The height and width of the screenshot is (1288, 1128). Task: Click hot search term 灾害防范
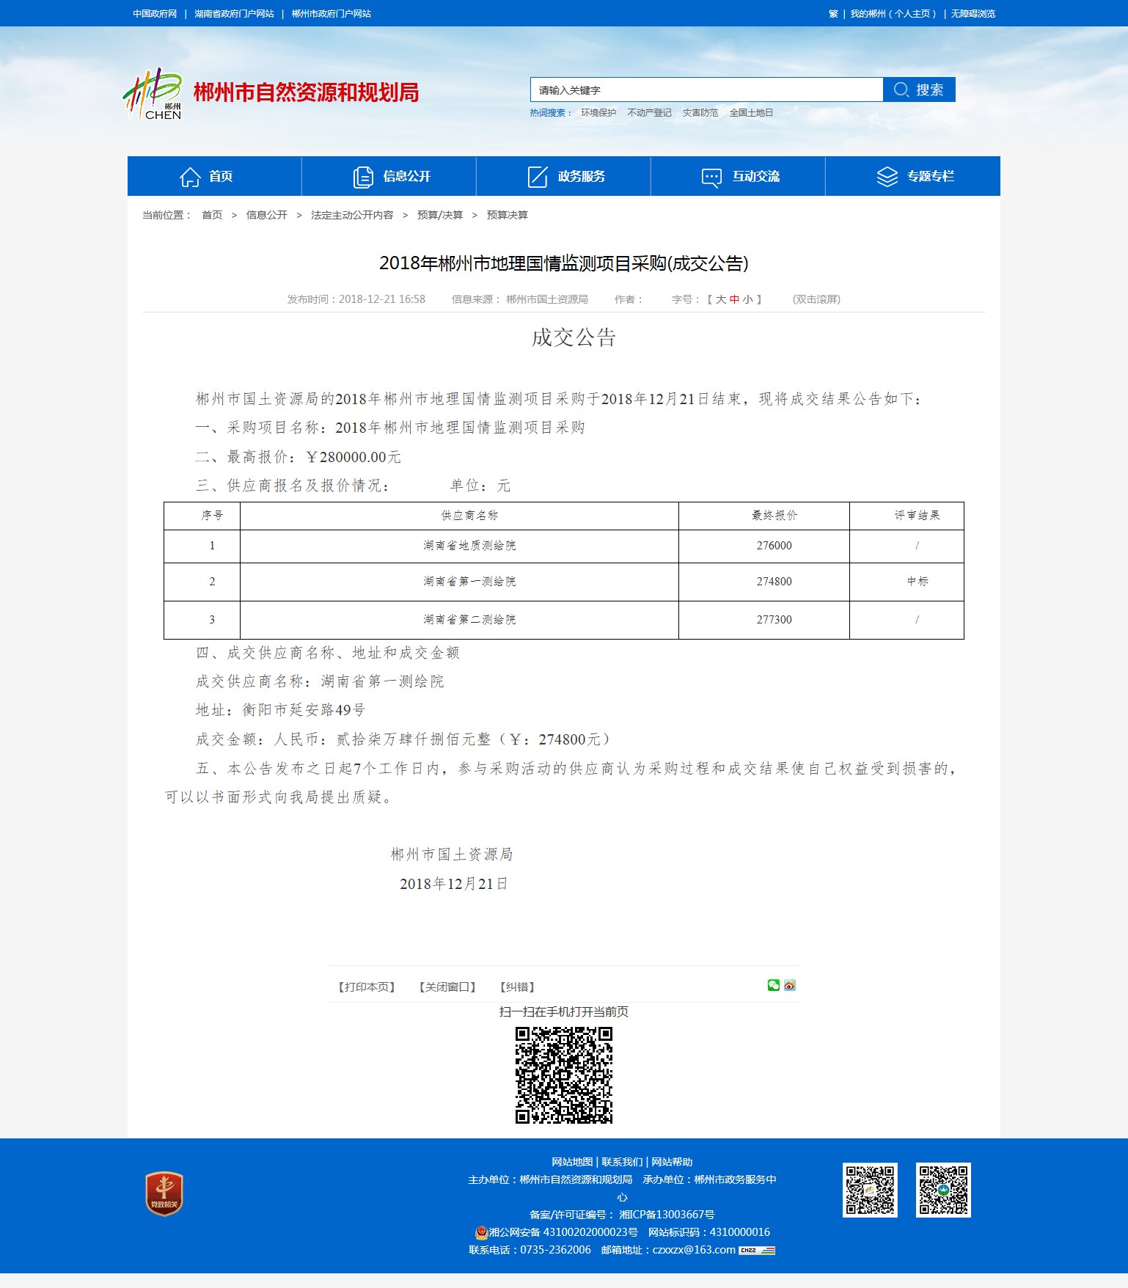pos(700,113)
